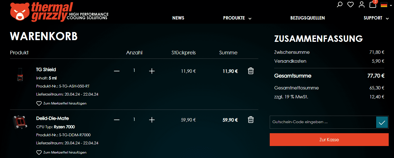394x158 pixels.
Task: Open the user account icon
Action: coord(362,5)
